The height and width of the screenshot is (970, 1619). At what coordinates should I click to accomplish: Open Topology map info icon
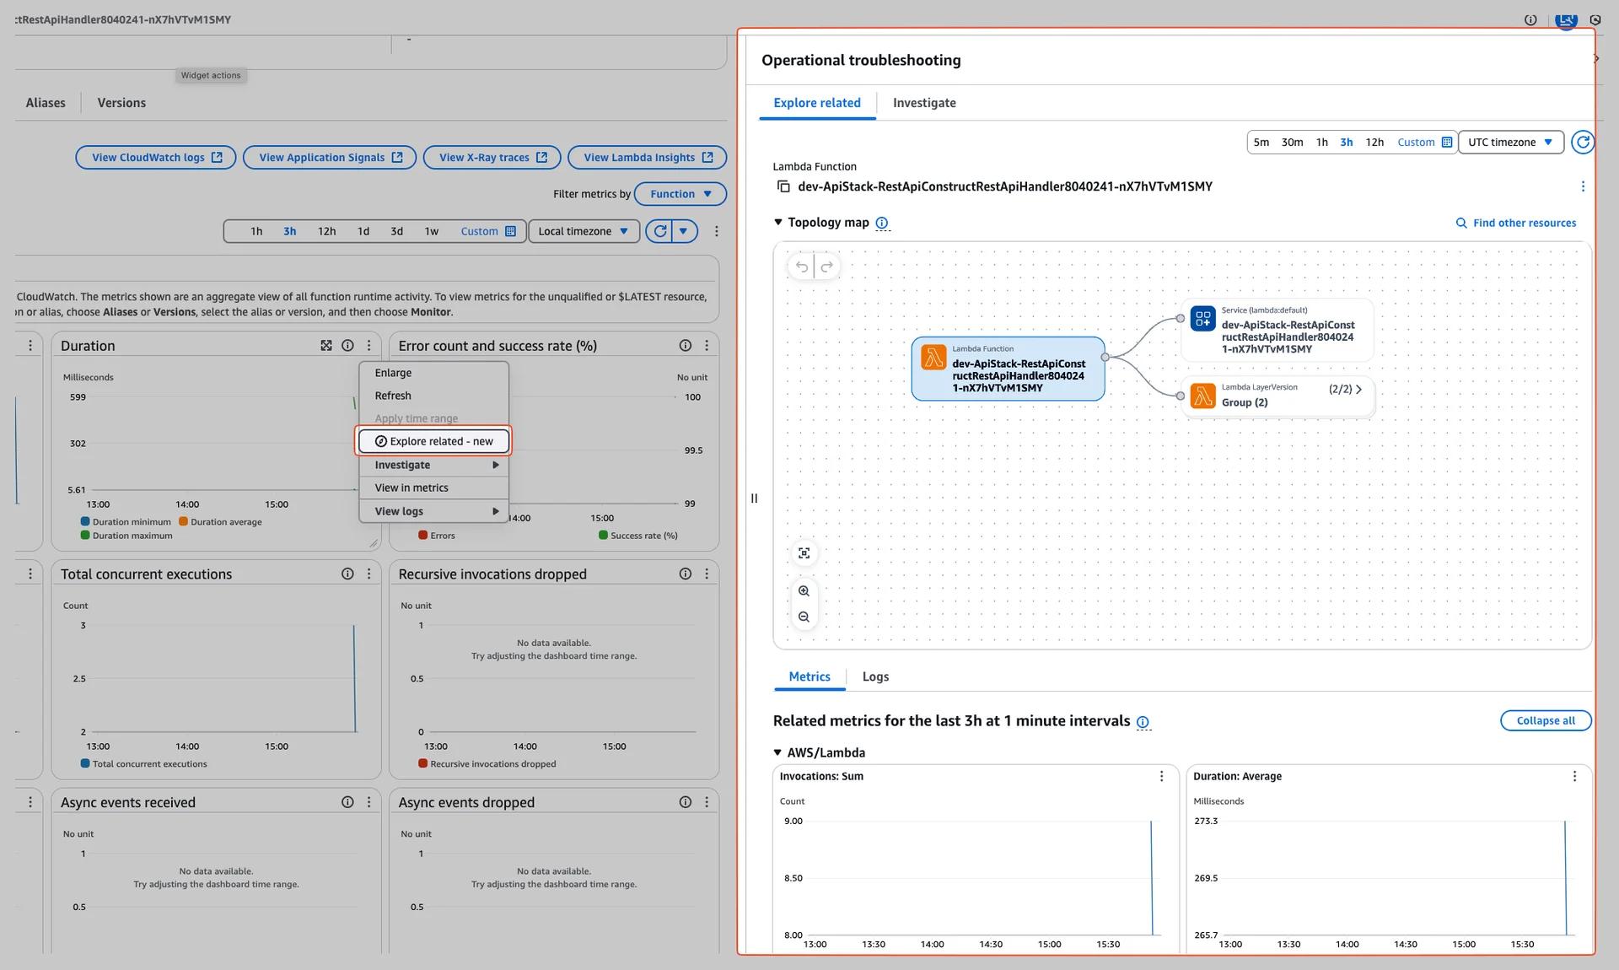coord(882,223)
